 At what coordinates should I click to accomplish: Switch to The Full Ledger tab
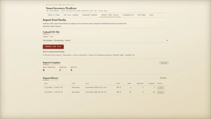coord(71,15)
